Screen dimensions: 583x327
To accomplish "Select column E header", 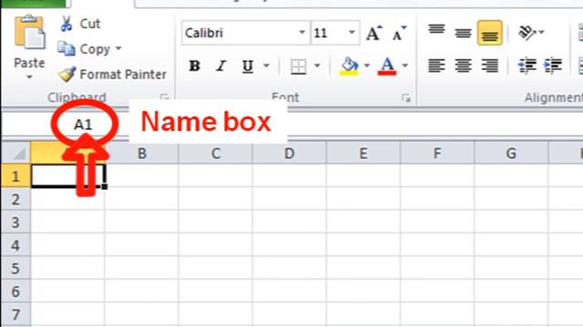I will click(363, 153).
